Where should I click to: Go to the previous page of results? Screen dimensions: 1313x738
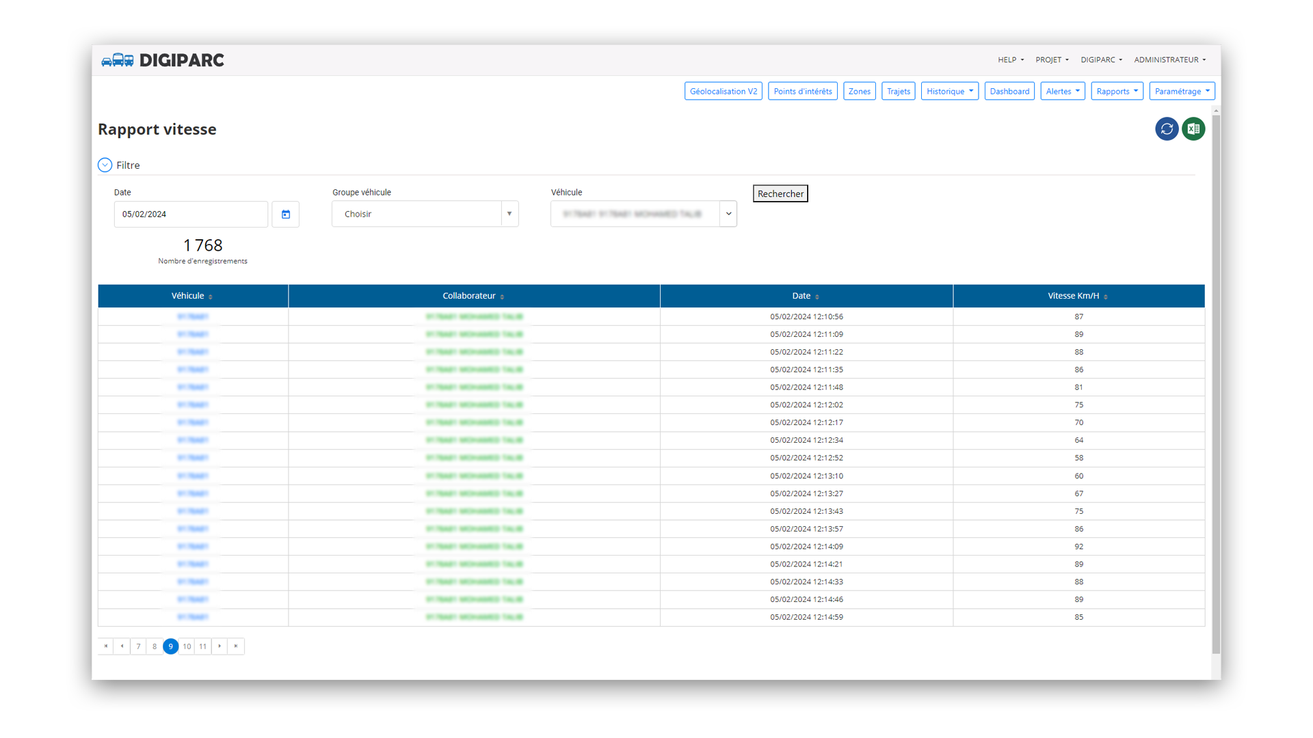pyautogui.click(x=122, y=646)
